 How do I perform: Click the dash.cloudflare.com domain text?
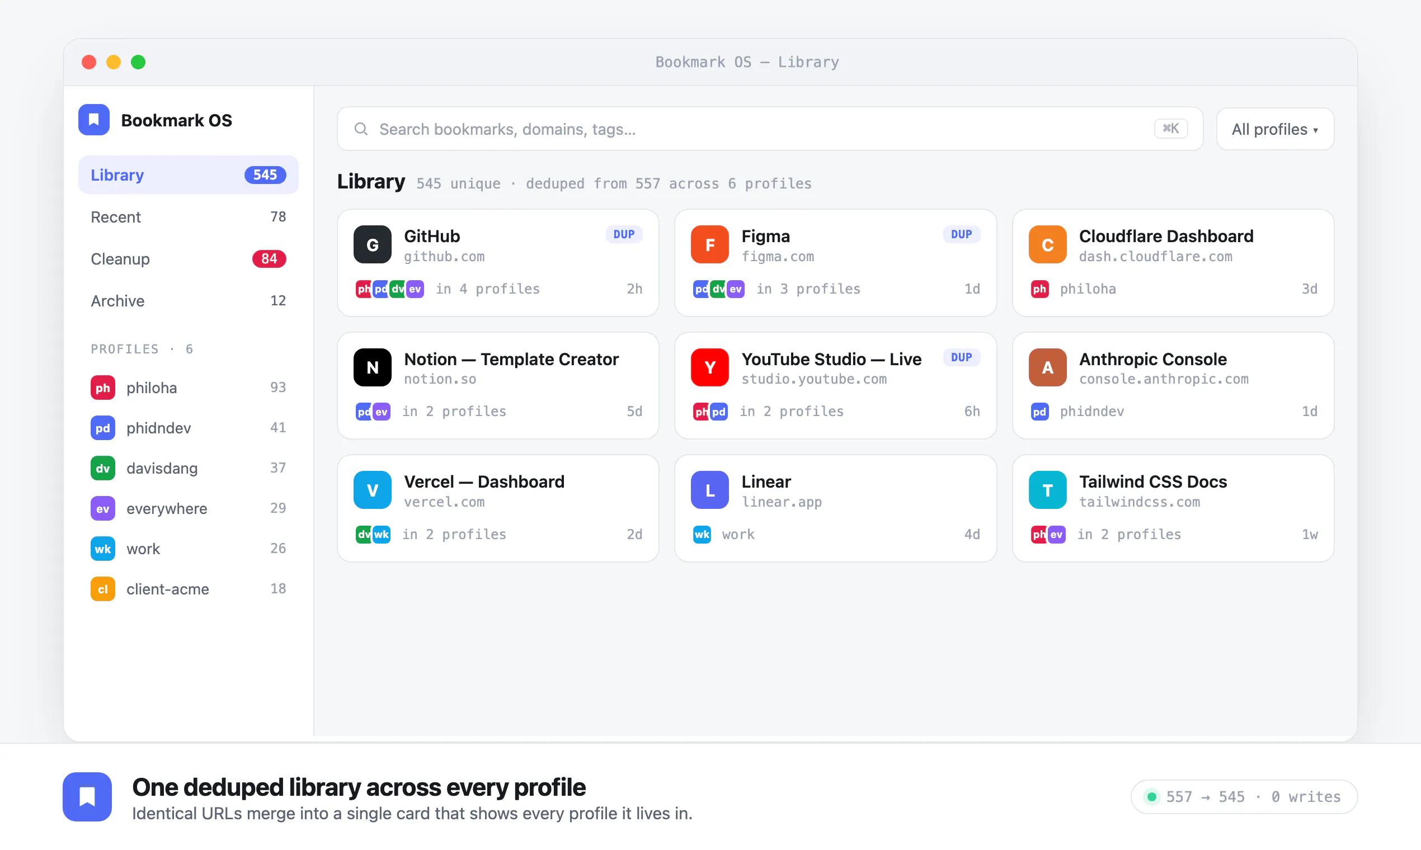(x=1155, y=257)
